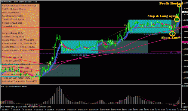Click the '10 Dec 13:30' time axis label
The width and height of the screenshot is (188, 111).
tap(60, 110)
